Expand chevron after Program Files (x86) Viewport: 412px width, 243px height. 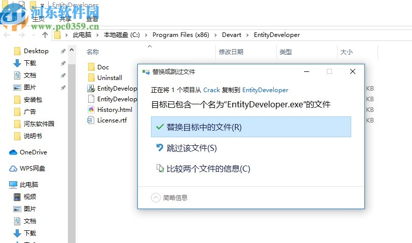[x=215, y=35]
